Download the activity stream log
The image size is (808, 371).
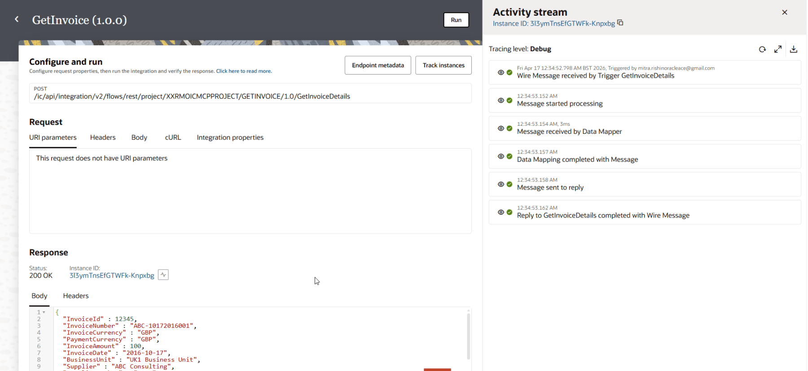[x=794, y=49]
